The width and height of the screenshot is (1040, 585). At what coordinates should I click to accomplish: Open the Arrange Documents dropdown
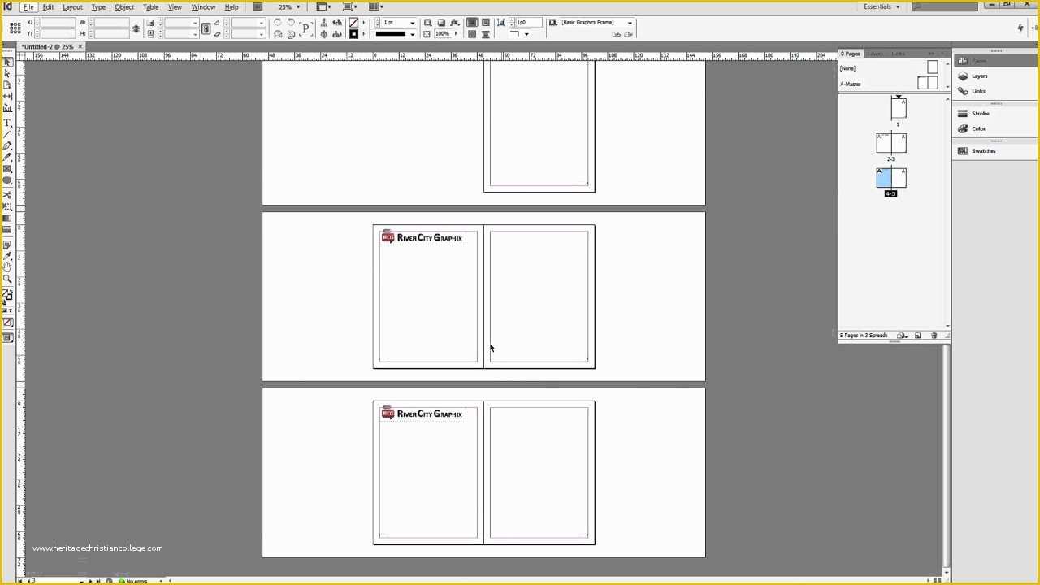[x=376, y=6]
